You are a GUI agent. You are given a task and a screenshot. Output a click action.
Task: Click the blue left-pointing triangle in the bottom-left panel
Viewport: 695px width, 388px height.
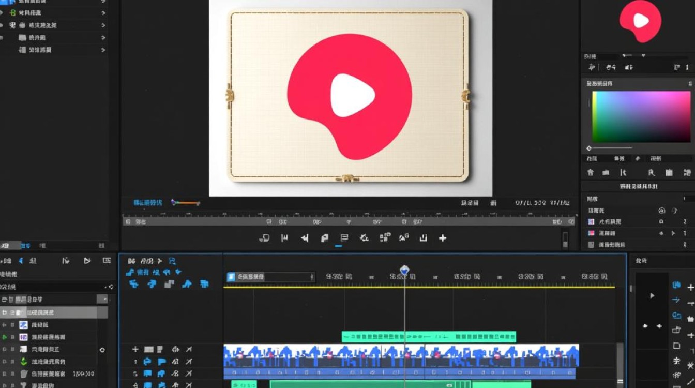(21, 261)
